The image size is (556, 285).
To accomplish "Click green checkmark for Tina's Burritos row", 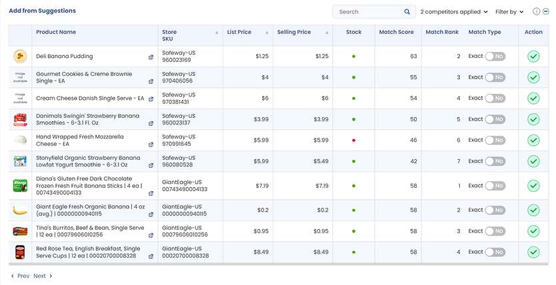I will click(x=533, y=231).
